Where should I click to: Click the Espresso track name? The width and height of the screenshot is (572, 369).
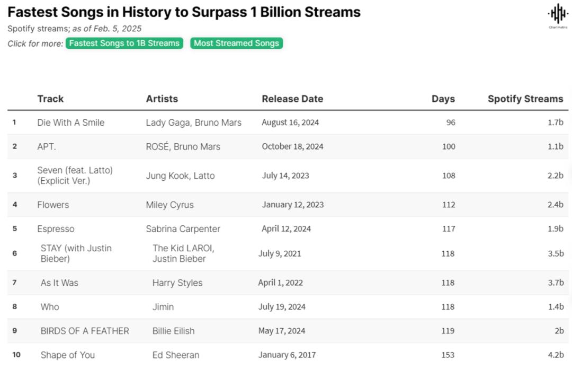56,229
